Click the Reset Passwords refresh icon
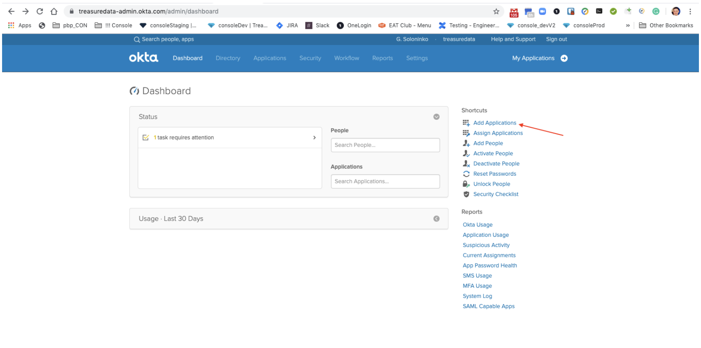This screenshot has height=348, width=701. click(466, 174)
